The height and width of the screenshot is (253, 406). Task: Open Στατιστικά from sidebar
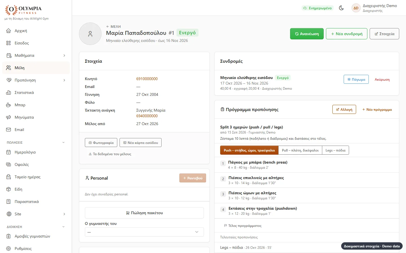tap(36, 92)
